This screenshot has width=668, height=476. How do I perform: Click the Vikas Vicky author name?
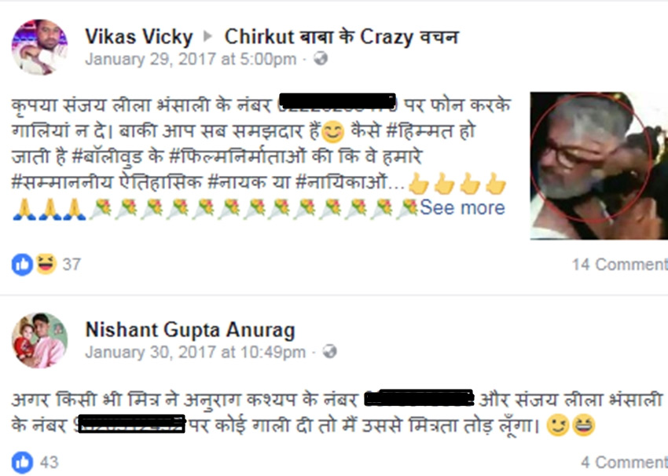coord(139,37)
